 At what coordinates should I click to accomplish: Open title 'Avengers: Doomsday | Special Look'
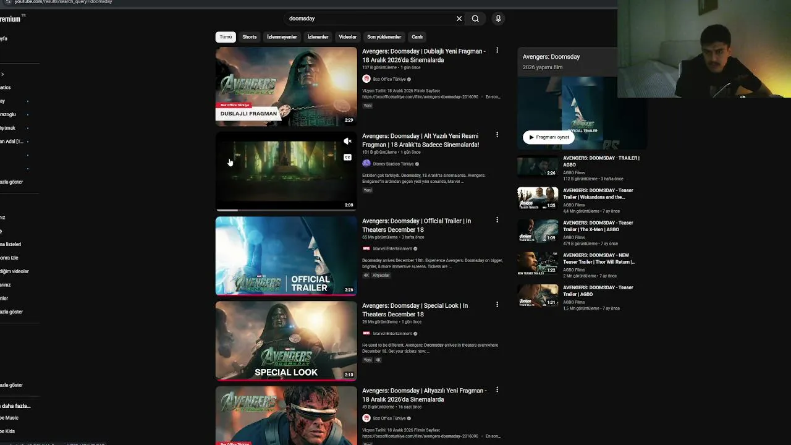pyautogui.click(x=415, y=310)
